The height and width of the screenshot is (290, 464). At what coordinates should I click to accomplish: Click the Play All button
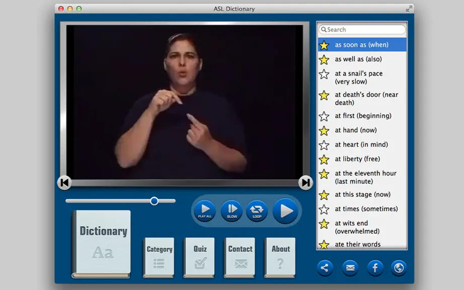205,210
